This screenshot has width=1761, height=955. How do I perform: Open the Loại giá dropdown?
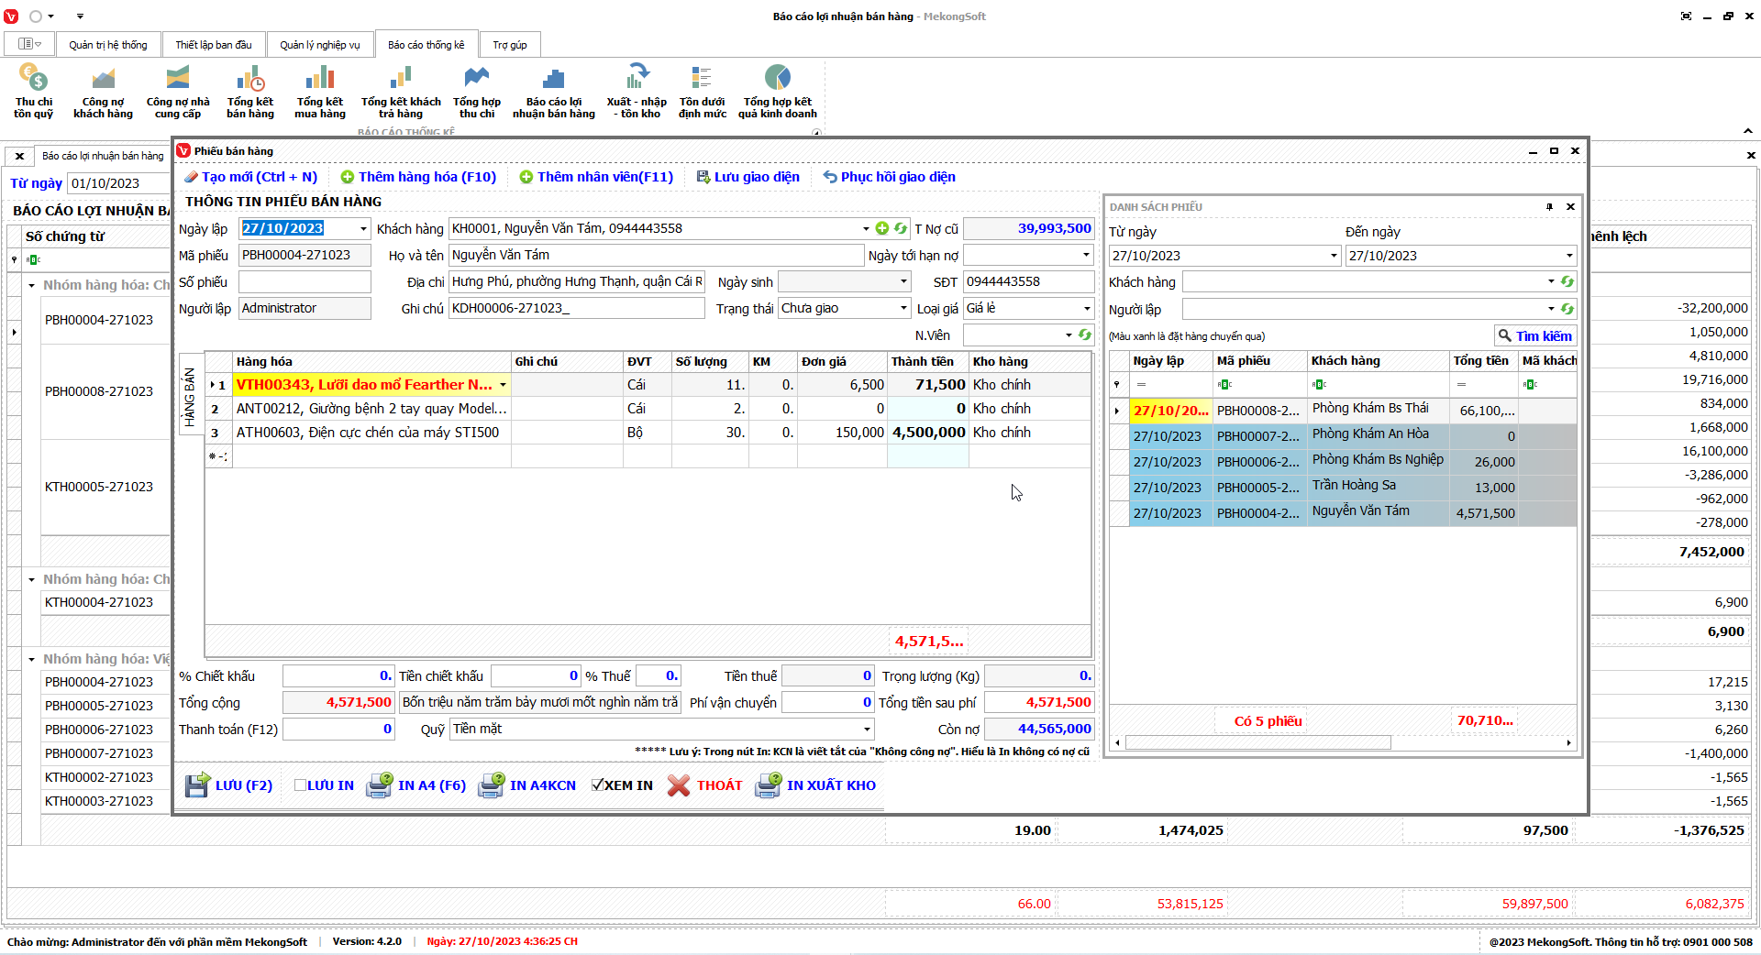coord(1087,309)
